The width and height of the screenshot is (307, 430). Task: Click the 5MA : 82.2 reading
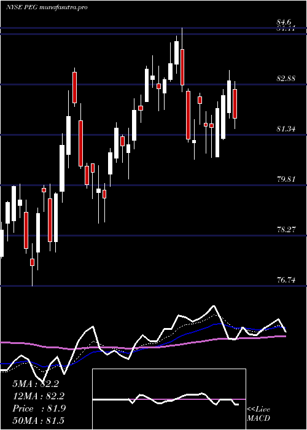point(36,384)
